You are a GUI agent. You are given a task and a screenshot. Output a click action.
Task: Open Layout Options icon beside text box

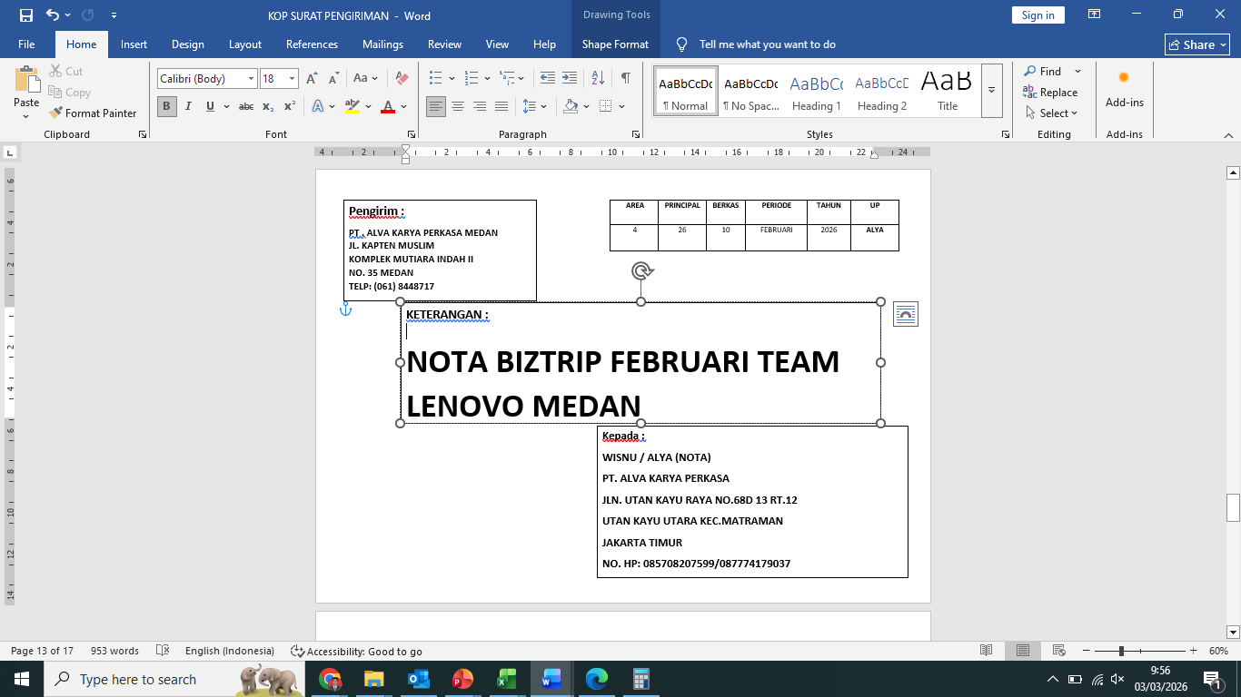[x=906, y=314]
